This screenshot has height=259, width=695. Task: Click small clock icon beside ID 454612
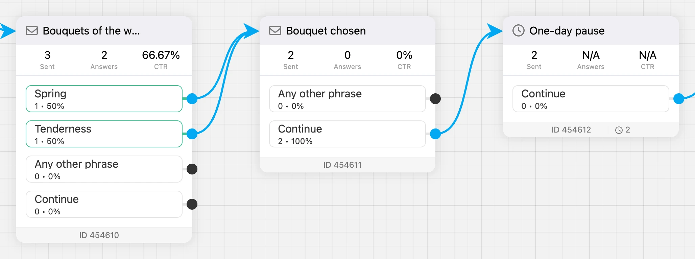point(619,130)
